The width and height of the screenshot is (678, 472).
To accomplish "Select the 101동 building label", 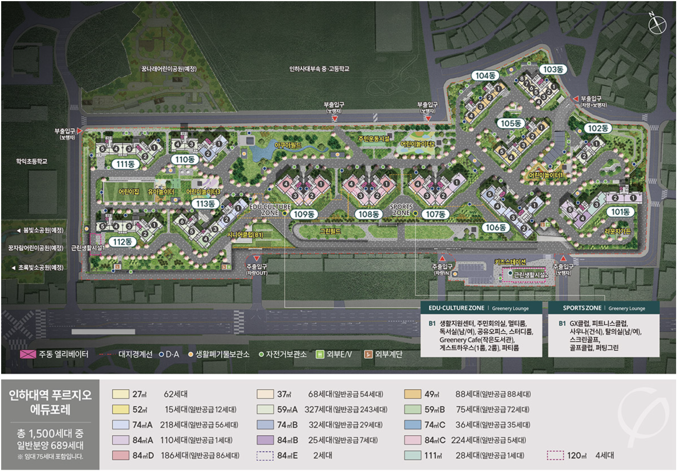I will [x=620, y=212].
